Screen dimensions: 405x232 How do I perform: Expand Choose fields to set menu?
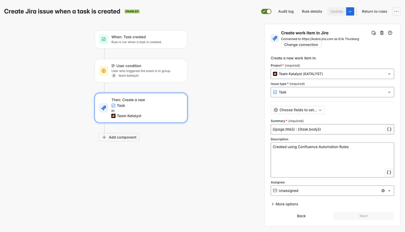pyautogui.click(x=298, y=110)
